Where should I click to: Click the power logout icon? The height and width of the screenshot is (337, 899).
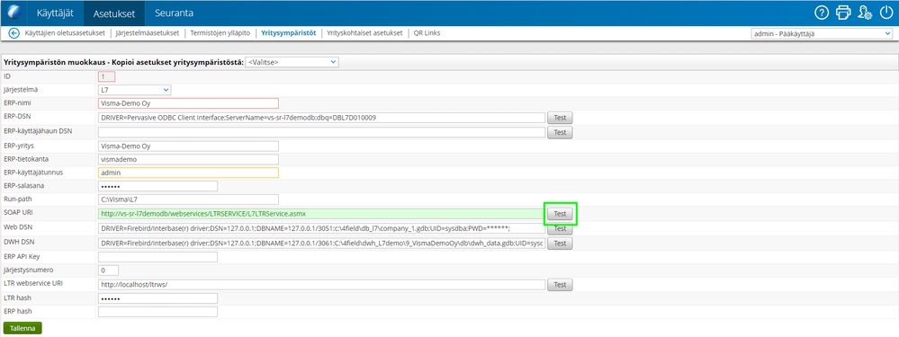886,13
